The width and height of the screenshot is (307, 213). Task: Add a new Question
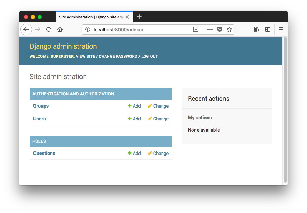click(x=134, y=153)
